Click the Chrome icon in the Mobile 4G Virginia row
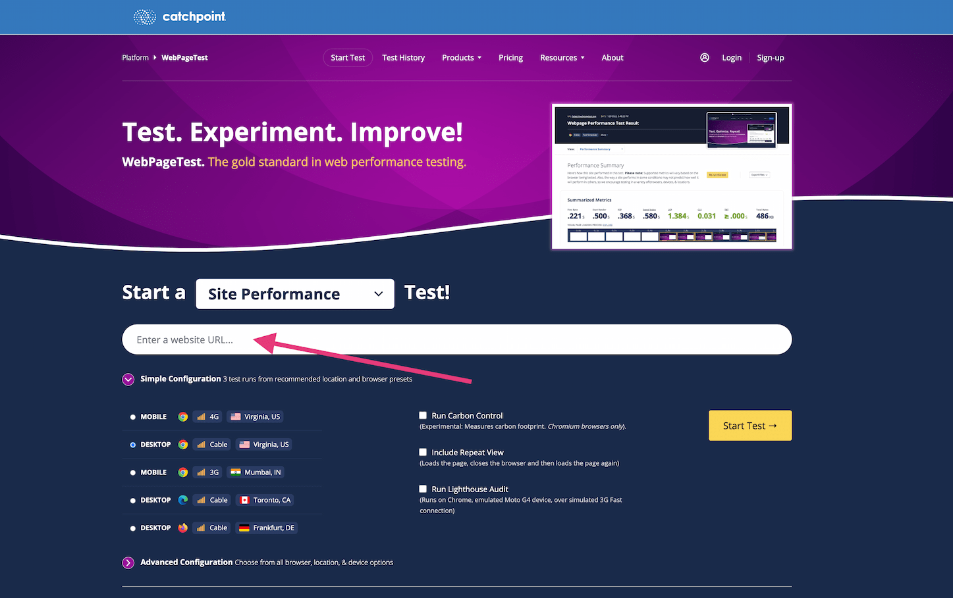Screen dimensions: 953x598 pyautogui.click(x=183, y=417)
